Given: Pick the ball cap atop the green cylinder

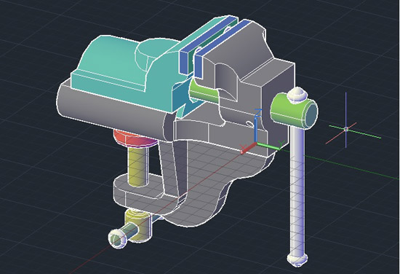Looking at the screenshot, I should [x=297, y=95].
